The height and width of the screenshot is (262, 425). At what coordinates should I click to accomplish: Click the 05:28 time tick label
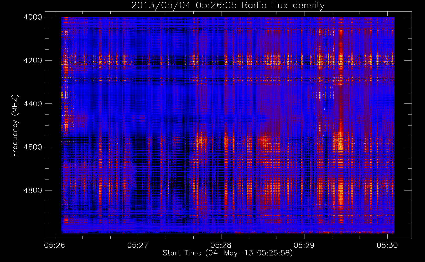click(221, 245)
